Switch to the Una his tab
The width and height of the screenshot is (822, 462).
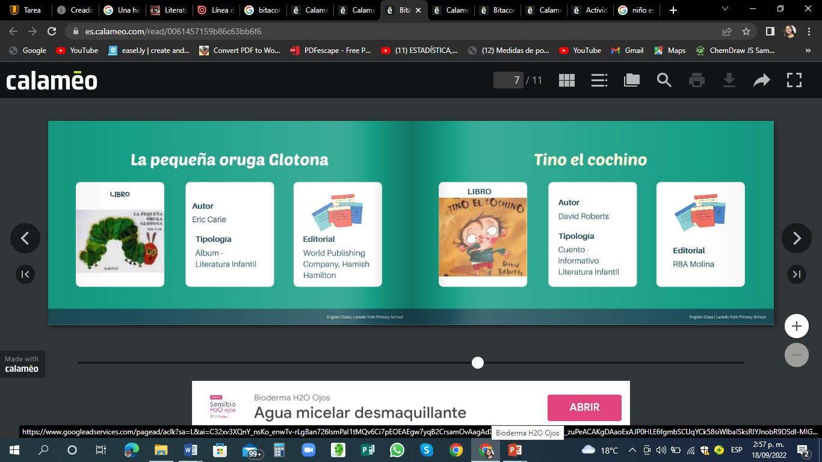(x=122, y=10)
